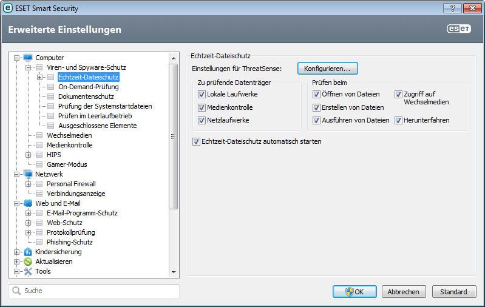Toggle the Medienkontrolle checkbox
The width and height of the screenshot is (485, 307).
click(202, 107)
